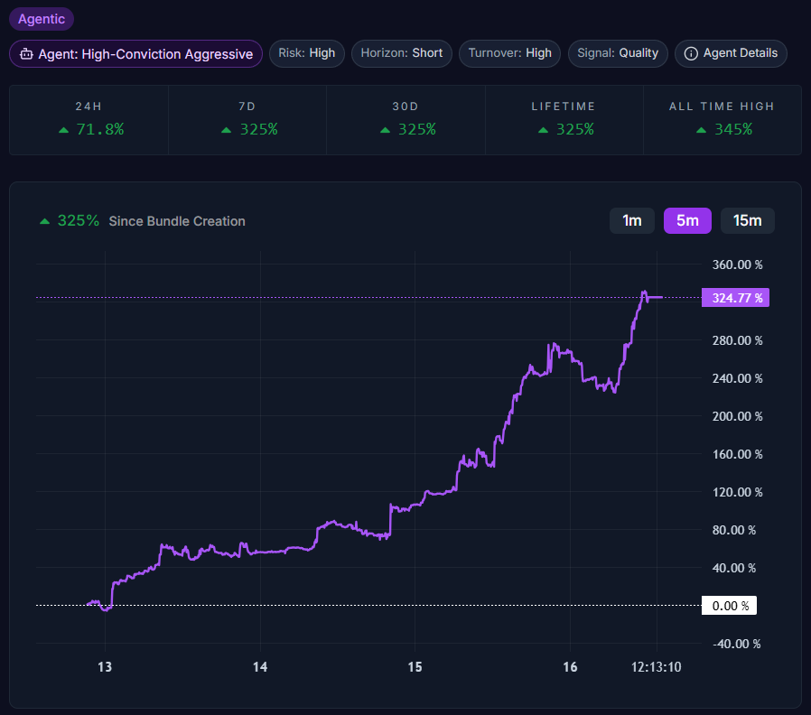Click the 80.00 % axis label

click(734, 530)
